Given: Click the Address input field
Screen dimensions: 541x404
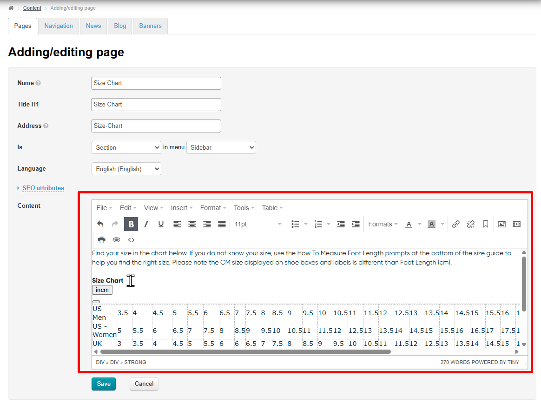Looking at the screenshot, I should coord(156,126).
